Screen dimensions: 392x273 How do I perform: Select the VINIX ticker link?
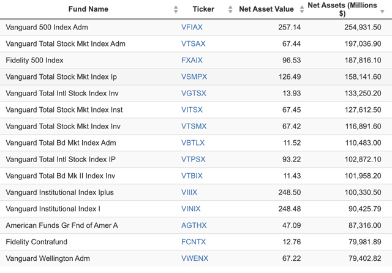coord(190,209)
